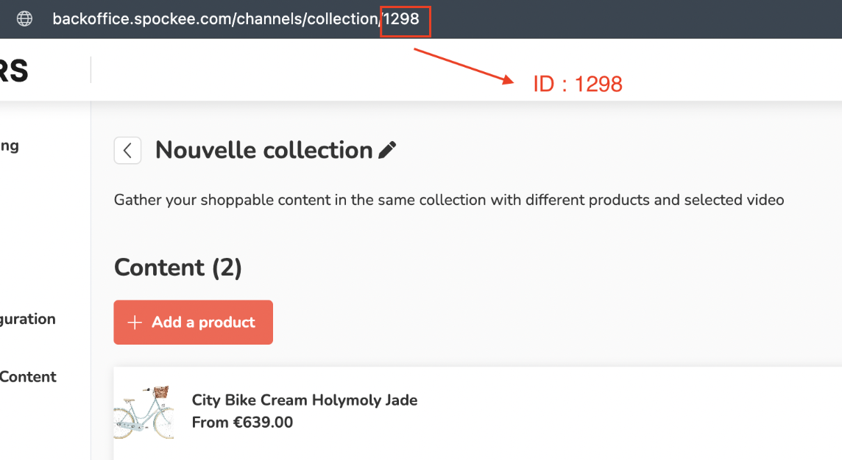
Task: Click the bicycle product thumbnail image
Action: (144, 412)
